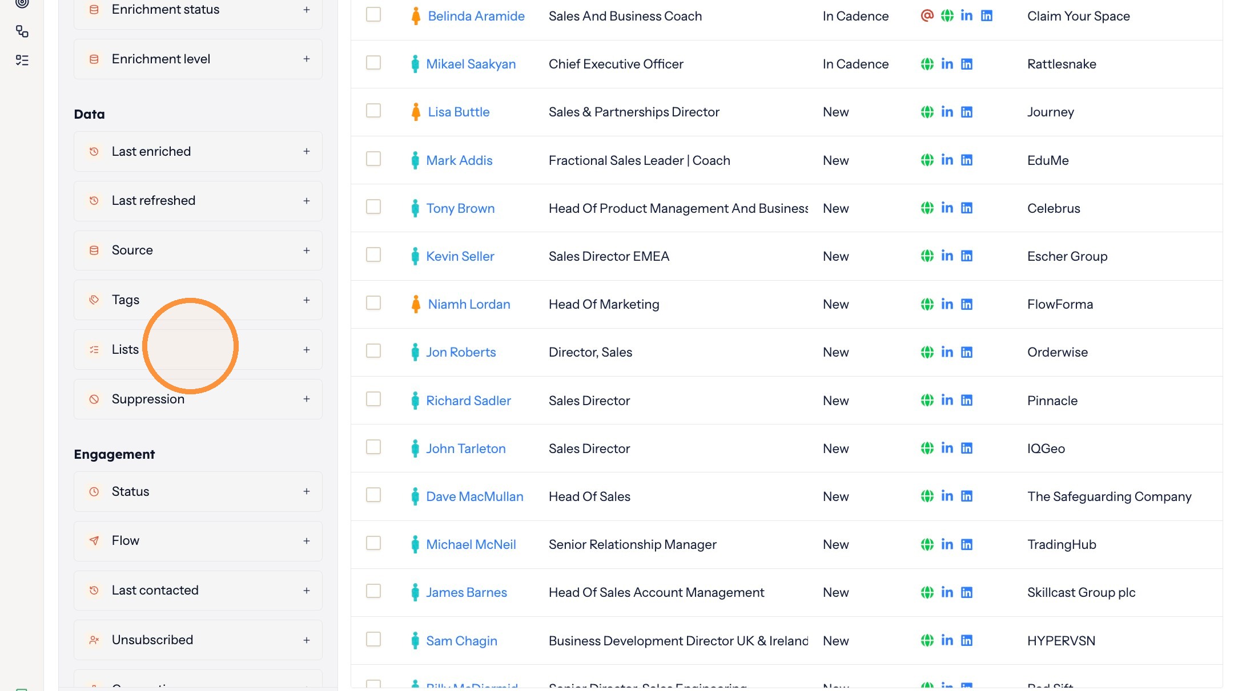The height and width of the screenshot is (691, 1238).
Task: Open the connected-shapes icon in the left sidebar
Action: click(22, 31)
